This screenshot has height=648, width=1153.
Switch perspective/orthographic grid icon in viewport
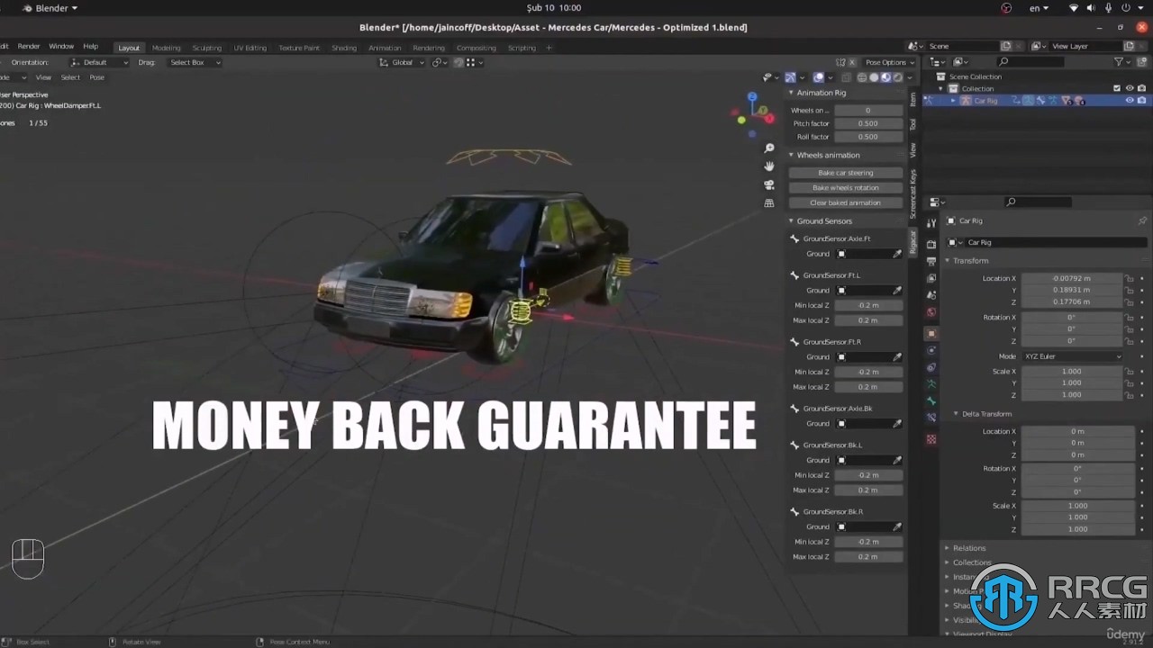point(768,203)
